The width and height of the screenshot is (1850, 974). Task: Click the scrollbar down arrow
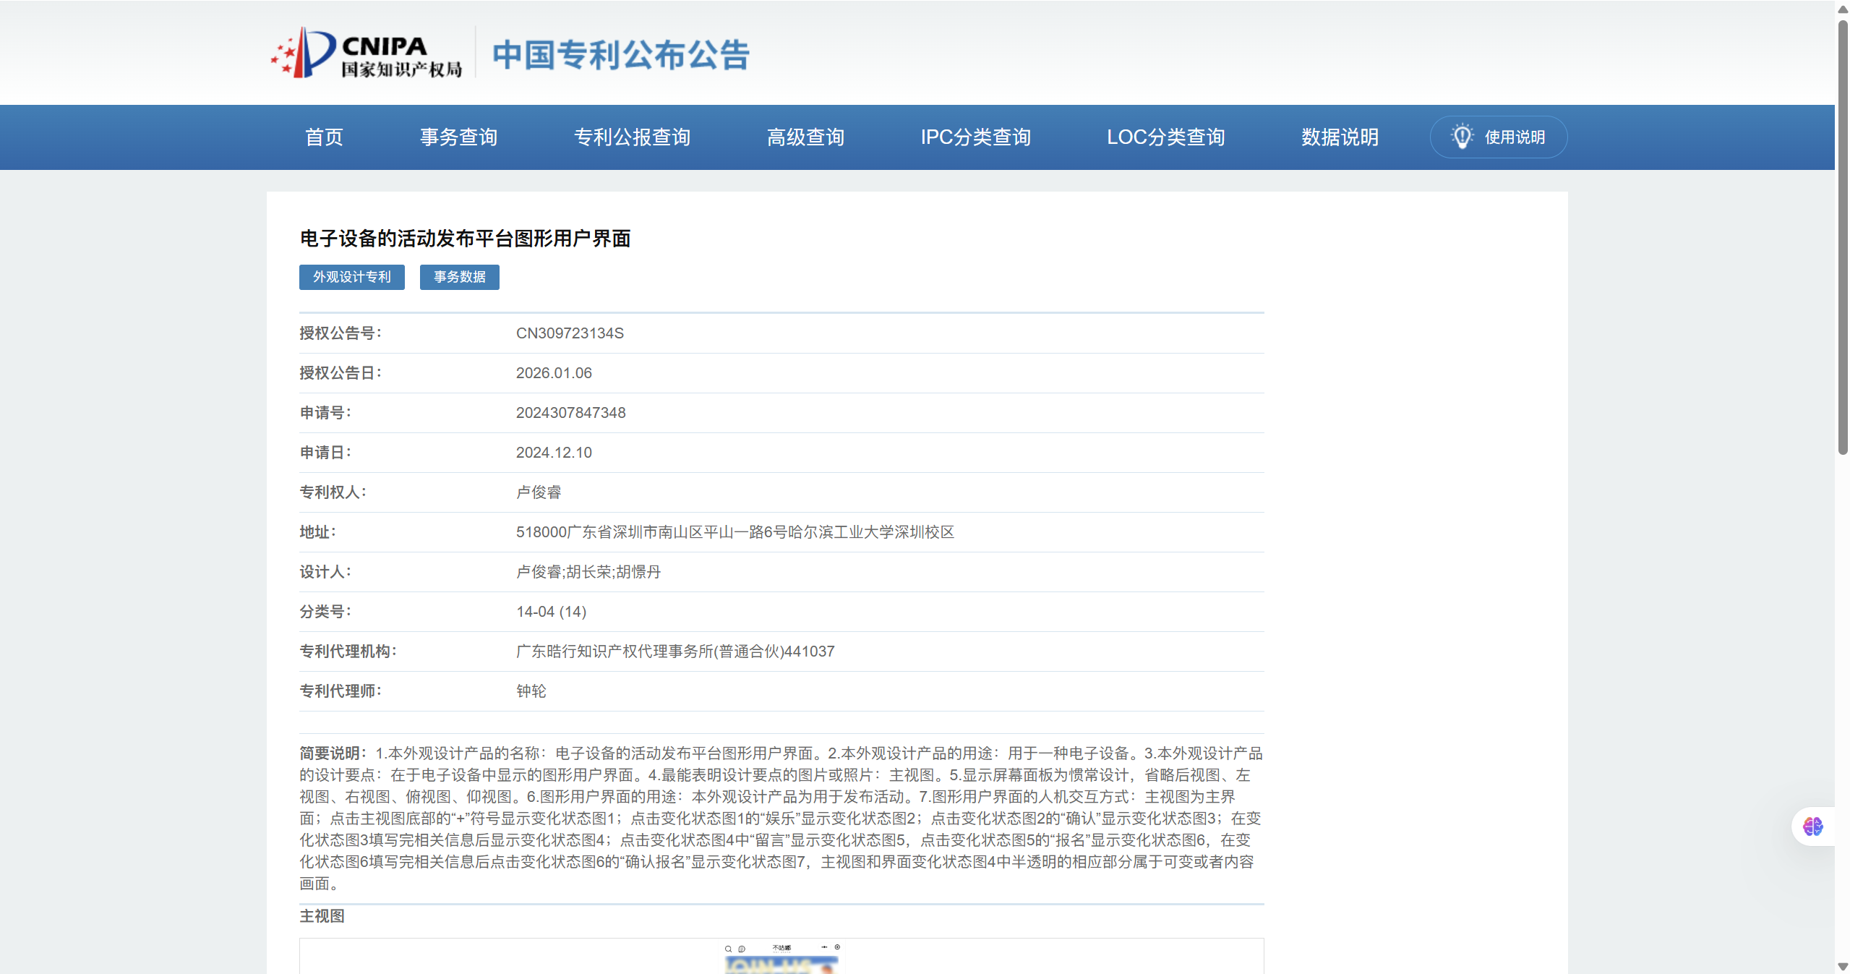(x=1843, y=967)
